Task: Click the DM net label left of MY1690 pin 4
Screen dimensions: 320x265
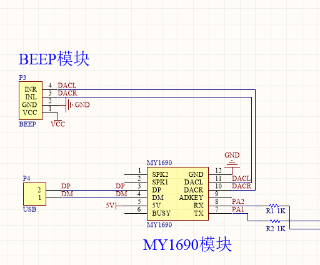Action: pos(121,194)
